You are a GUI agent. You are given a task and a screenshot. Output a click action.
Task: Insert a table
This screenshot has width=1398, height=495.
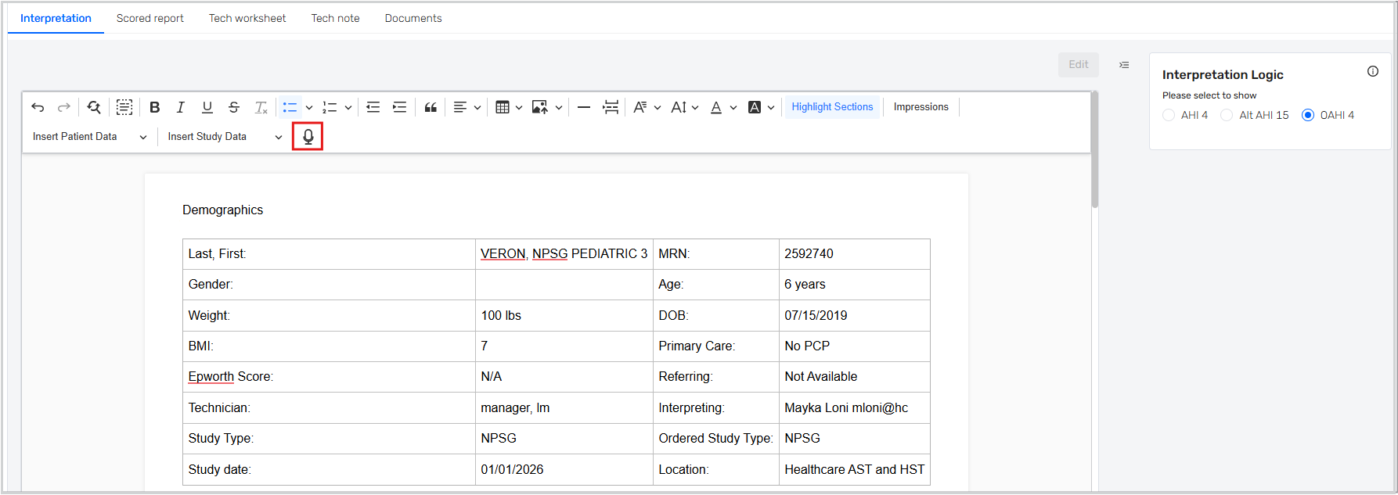[503, 107]
